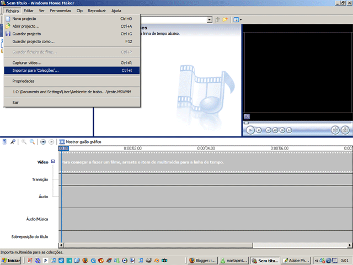This screenshot has width=353, height=265.
Task: Choose Novo projecto from the menu
Action: click(x=72, y=19)
